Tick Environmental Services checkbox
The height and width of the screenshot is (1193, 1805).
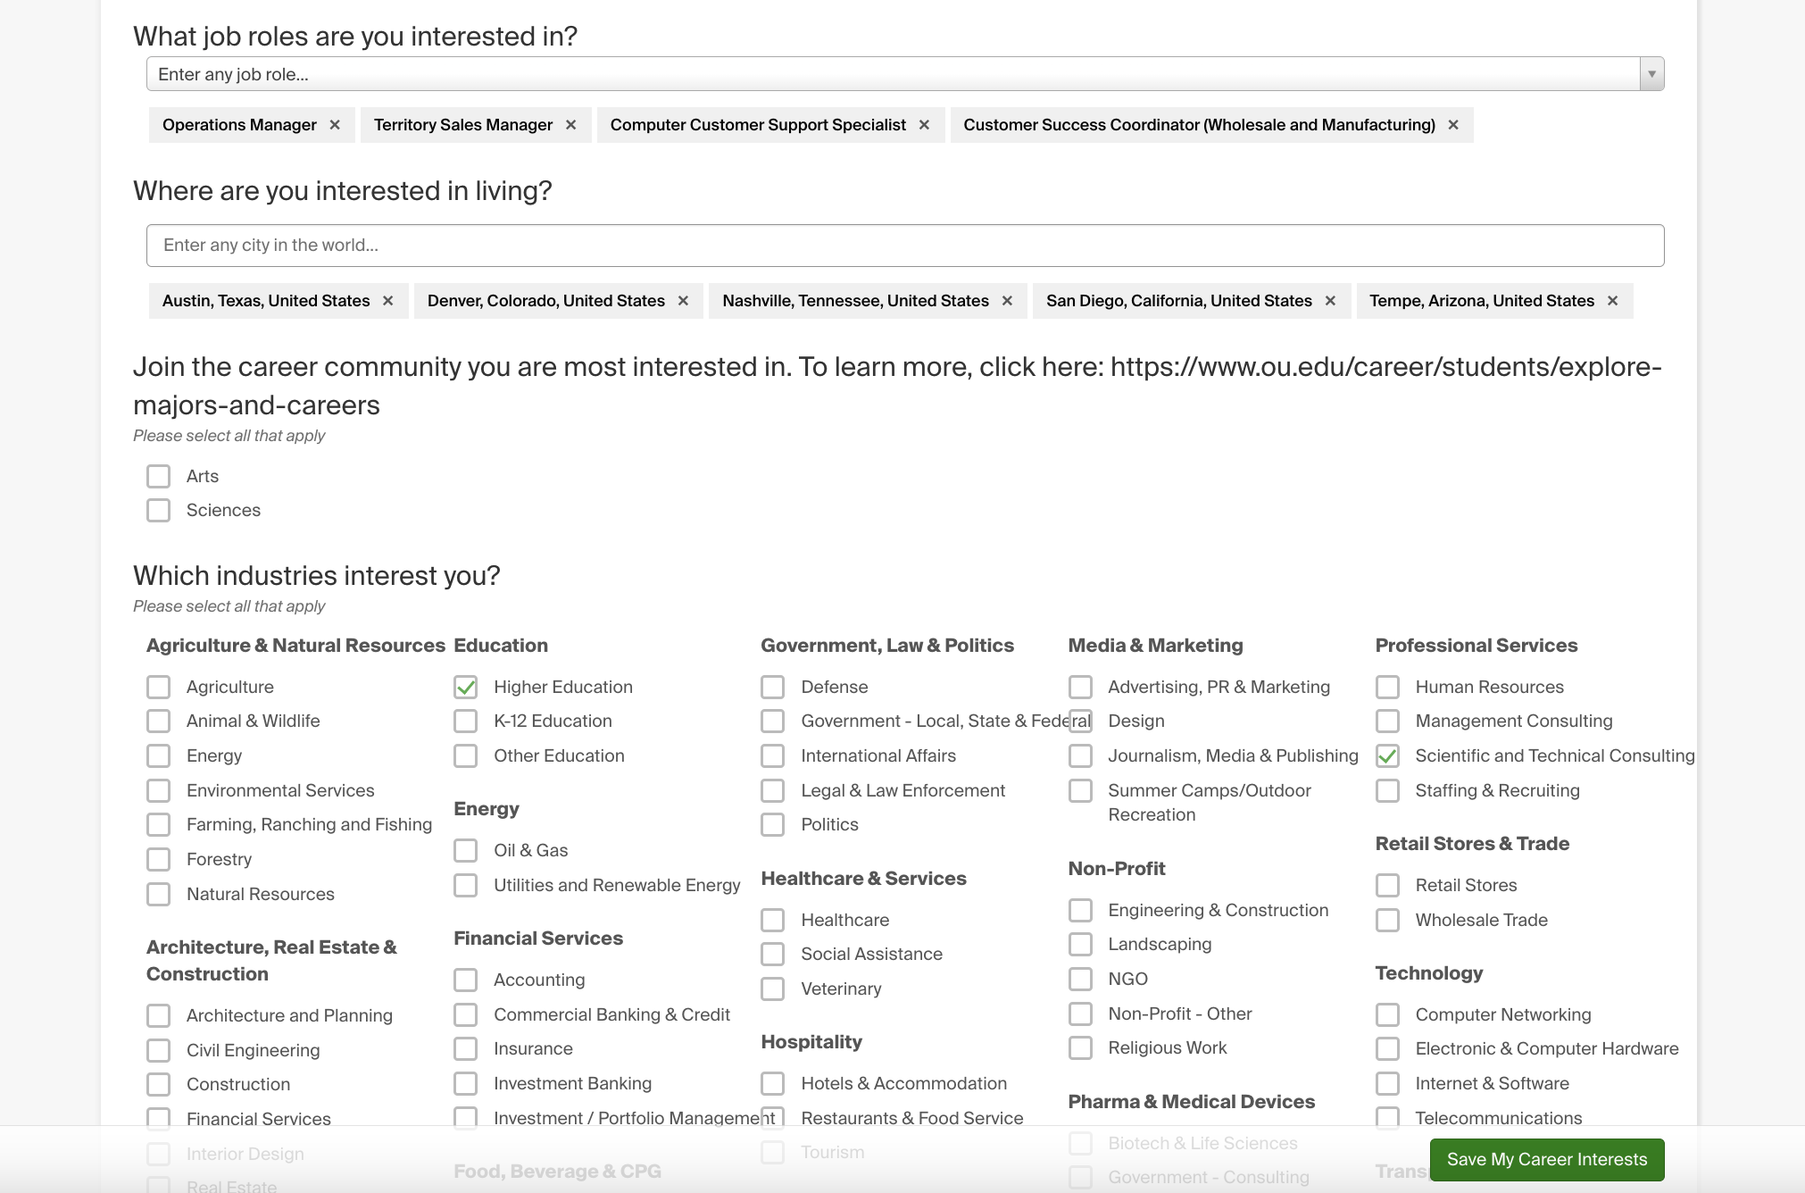click(x=159, y=790)
